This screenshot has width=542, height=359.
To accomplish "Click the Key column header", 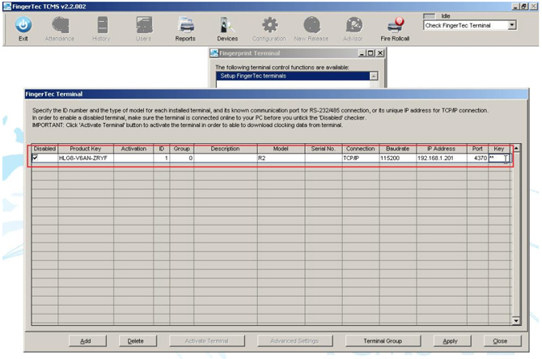I will click(499, 149).
